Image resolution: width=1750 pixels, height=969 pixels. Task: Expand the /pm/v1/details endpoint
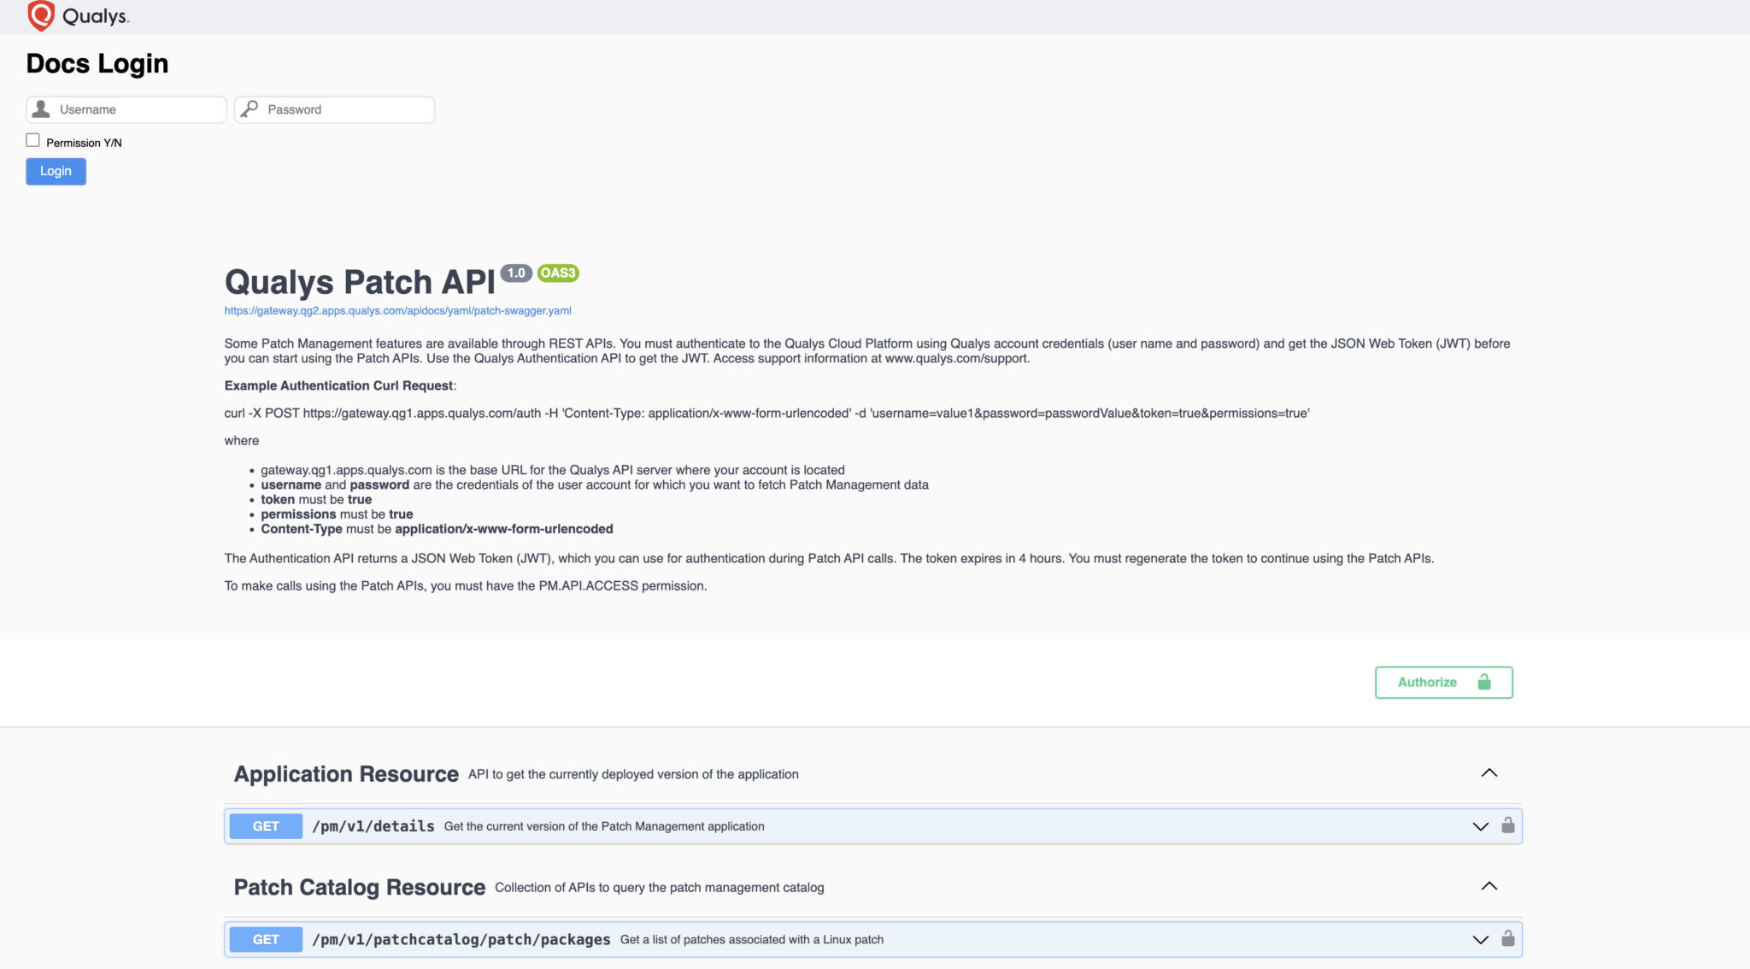(x=1480, y=826)
